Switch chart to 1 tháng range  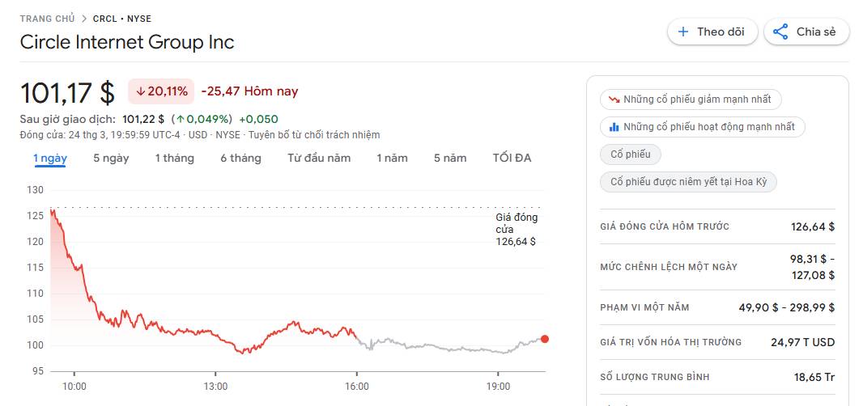[174, 158]
